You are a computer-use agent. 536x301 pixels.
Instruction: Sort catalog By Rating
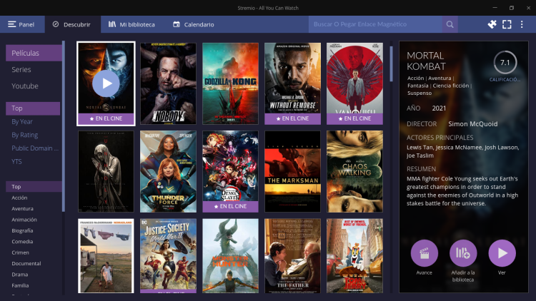[x=24, y=135]
